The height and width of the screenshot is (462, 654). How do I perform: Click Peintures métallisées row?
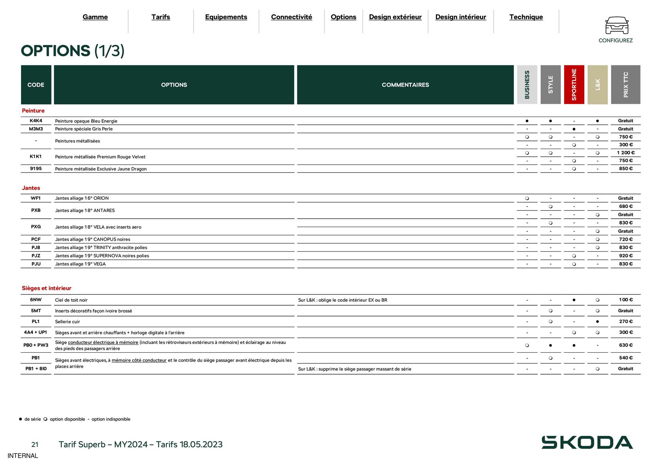pos(77,141)
